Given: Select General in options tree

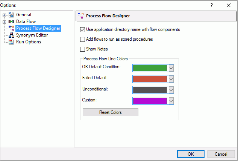Looking at the screenshot, I should coord(24,15).
